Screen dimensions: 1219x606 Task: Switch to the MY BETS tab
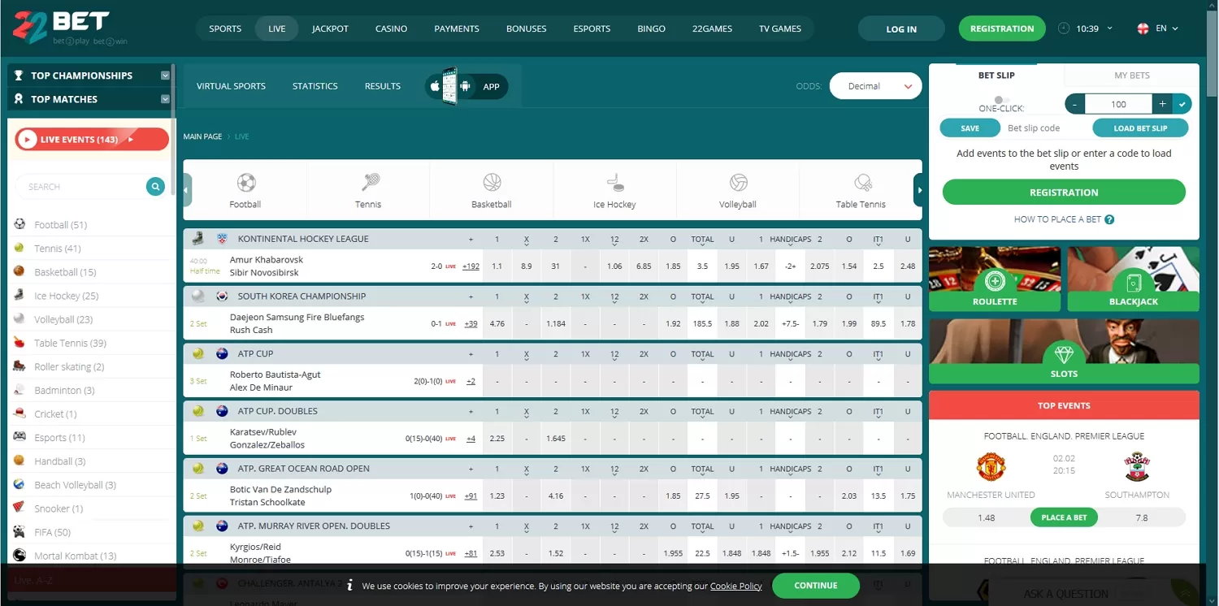tap(1132, 76)
